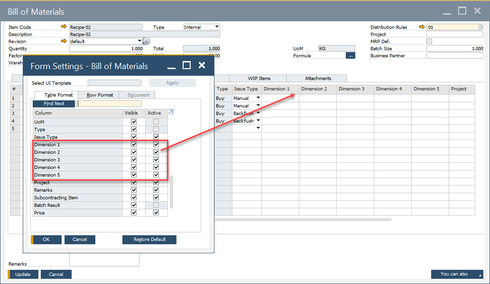
Task: Click the column list vertical scrollbar
Action: click(172, 192)
